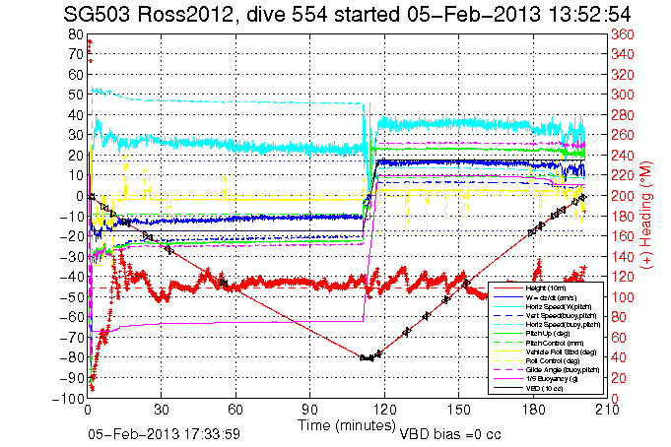Viewport: 671px width, 447px height.
Task: Click black axis tick label "-80"
Action: tap(71, 357)
